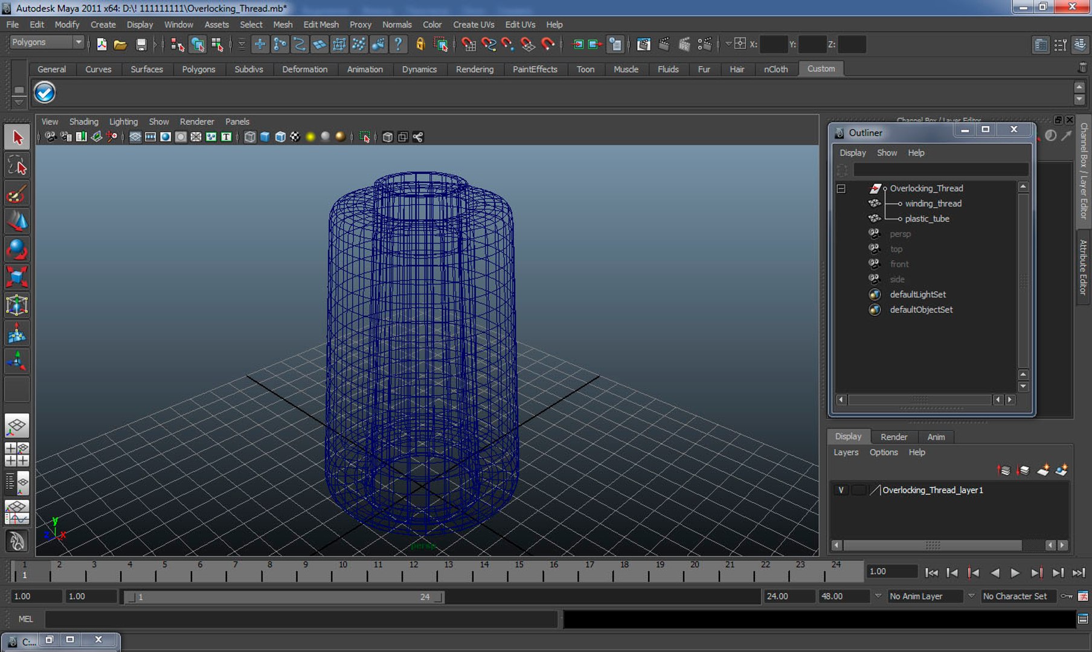The height and width of the screenshot is (652, 1092).
Task: Click the blue checkmark shelf icon
Action: 45,92
